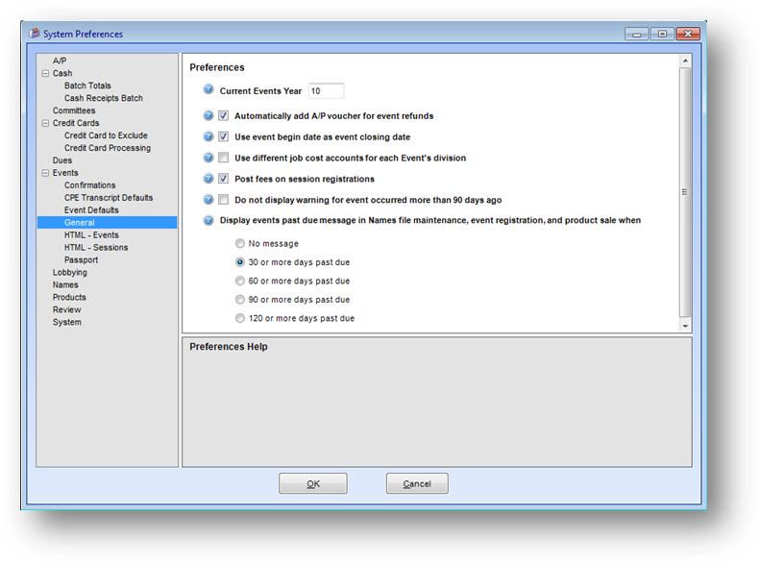Choose 90 or more days past due

[240, 300]
